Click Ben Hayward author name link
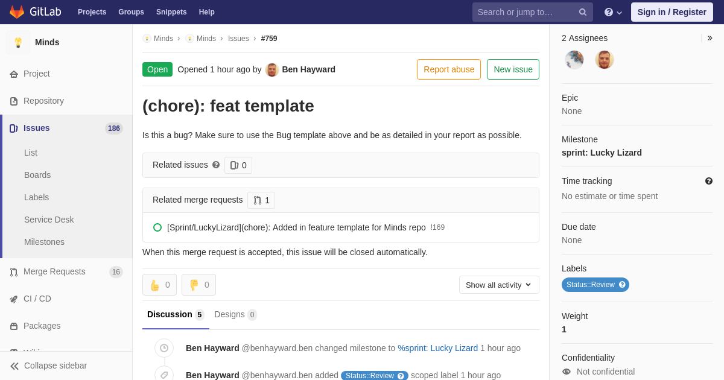The width and height of the screenshot is (724, 380). 308,69
